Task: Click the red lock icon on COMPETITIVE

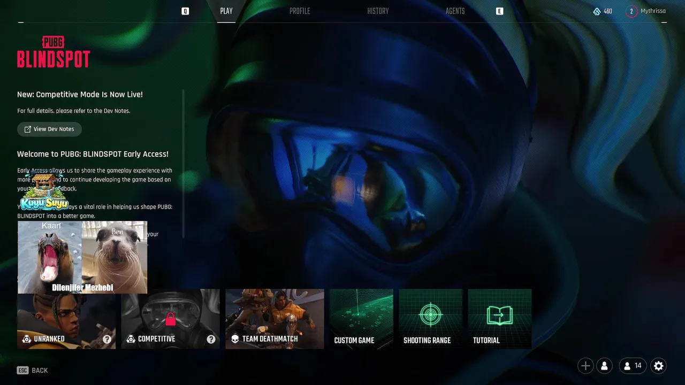Action: [170, 319]
